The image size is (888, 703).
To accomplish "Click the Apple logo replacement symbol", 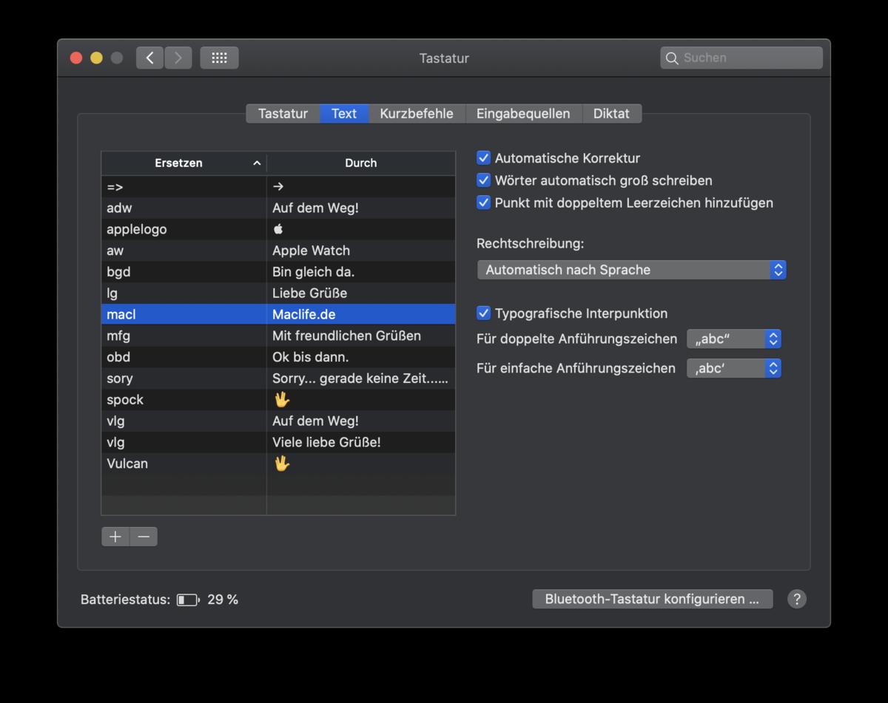I will point(278,229).
